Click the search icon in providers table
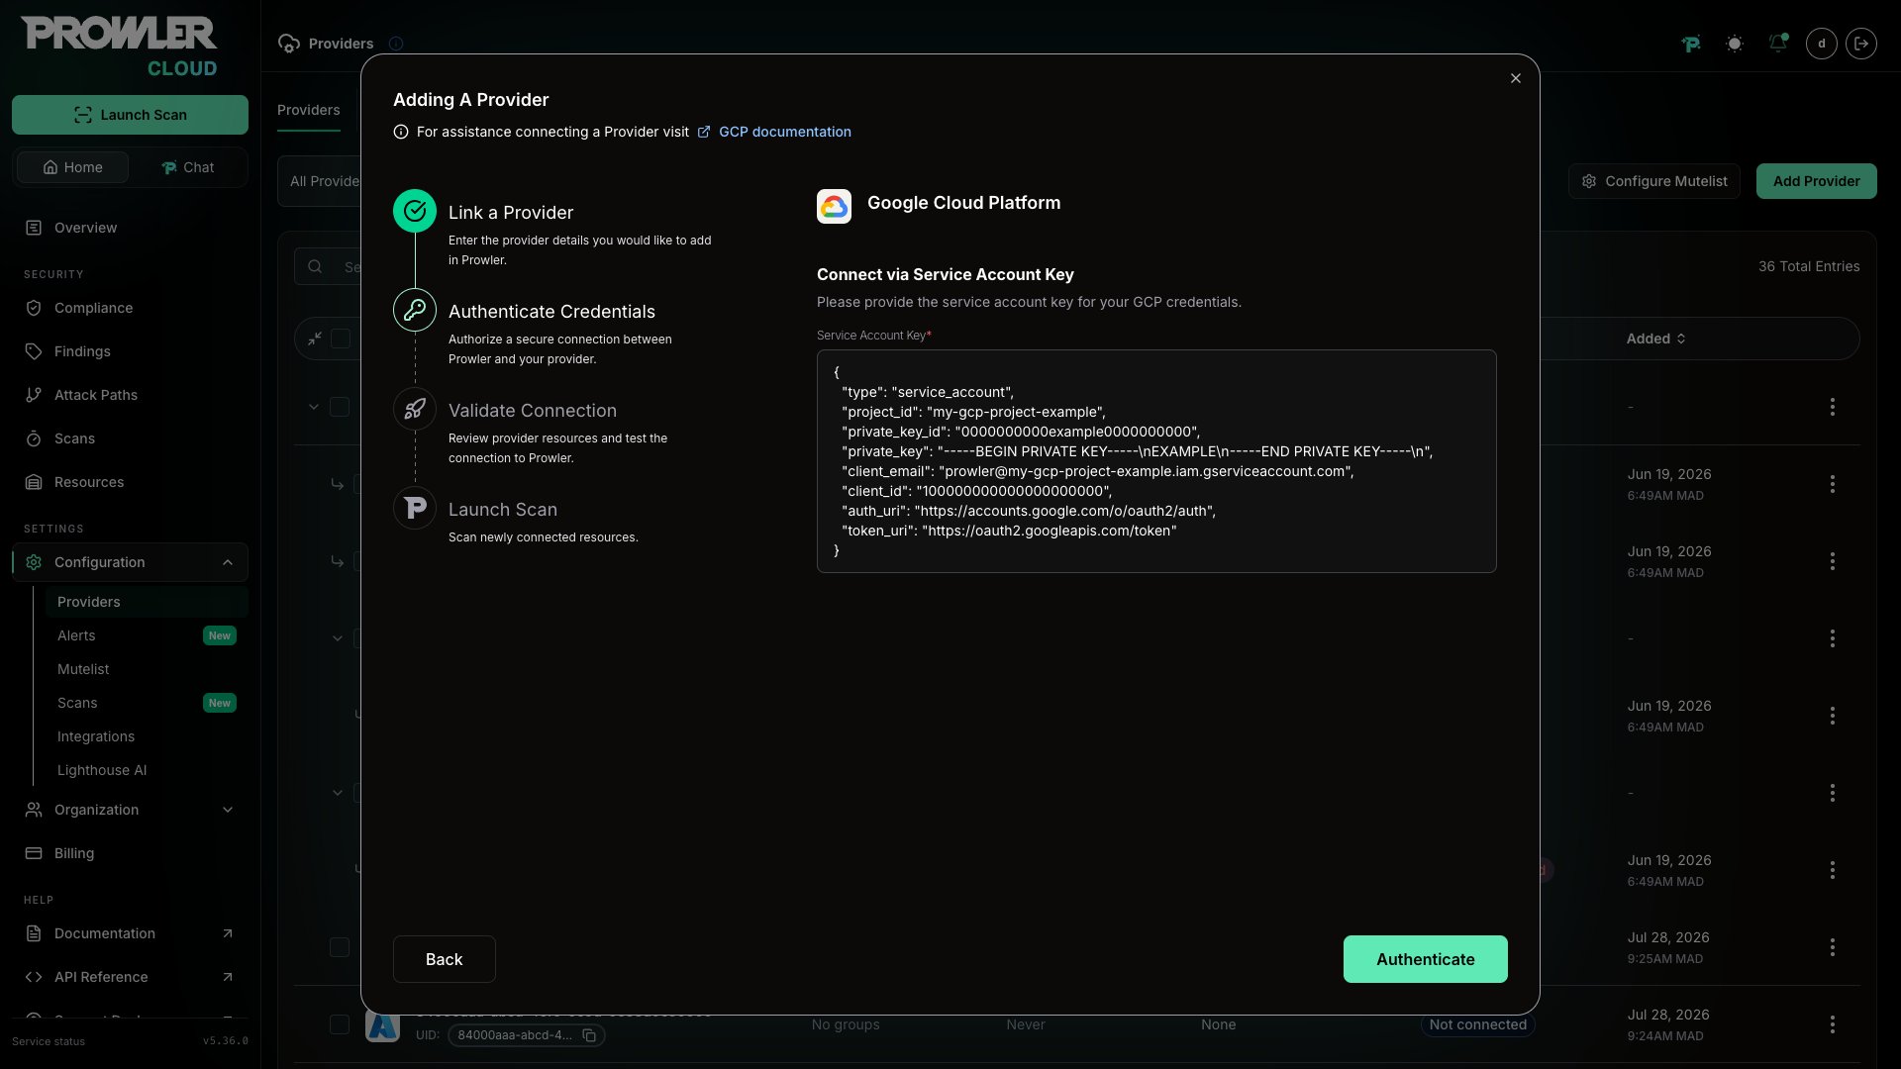 point(315,266)
